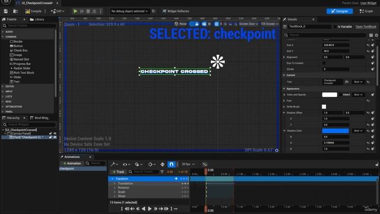380x214 pixels.
Task: Browse to the asset in Content Browser
Action: [x=15, y=11]
